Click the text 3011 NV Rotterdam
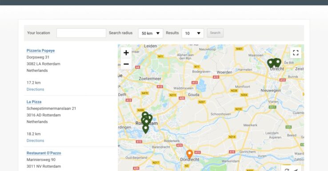This screenshot has height=171, width=328. pos(44,167)
